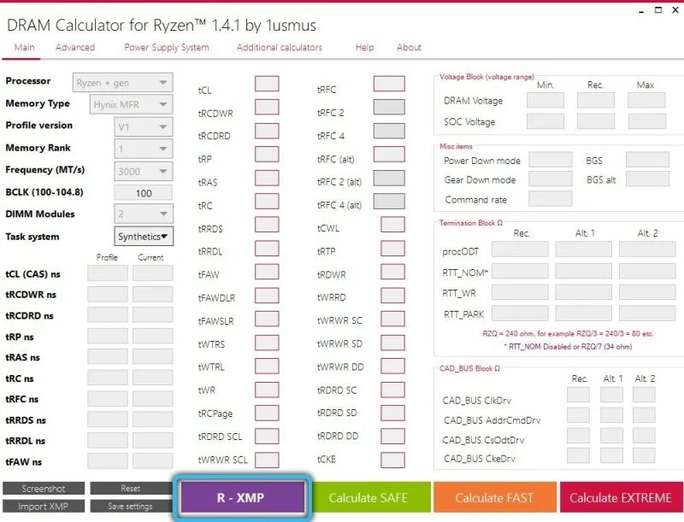The height and width of the screenshot is (522, 684).
Task: Click the tRDWR timing field
Action: [392, 272]
